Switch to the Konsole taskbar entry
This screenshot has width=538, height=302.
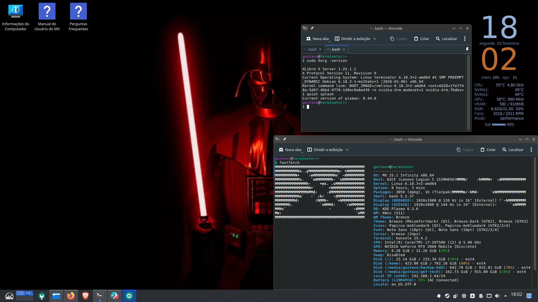pos(100,296)
